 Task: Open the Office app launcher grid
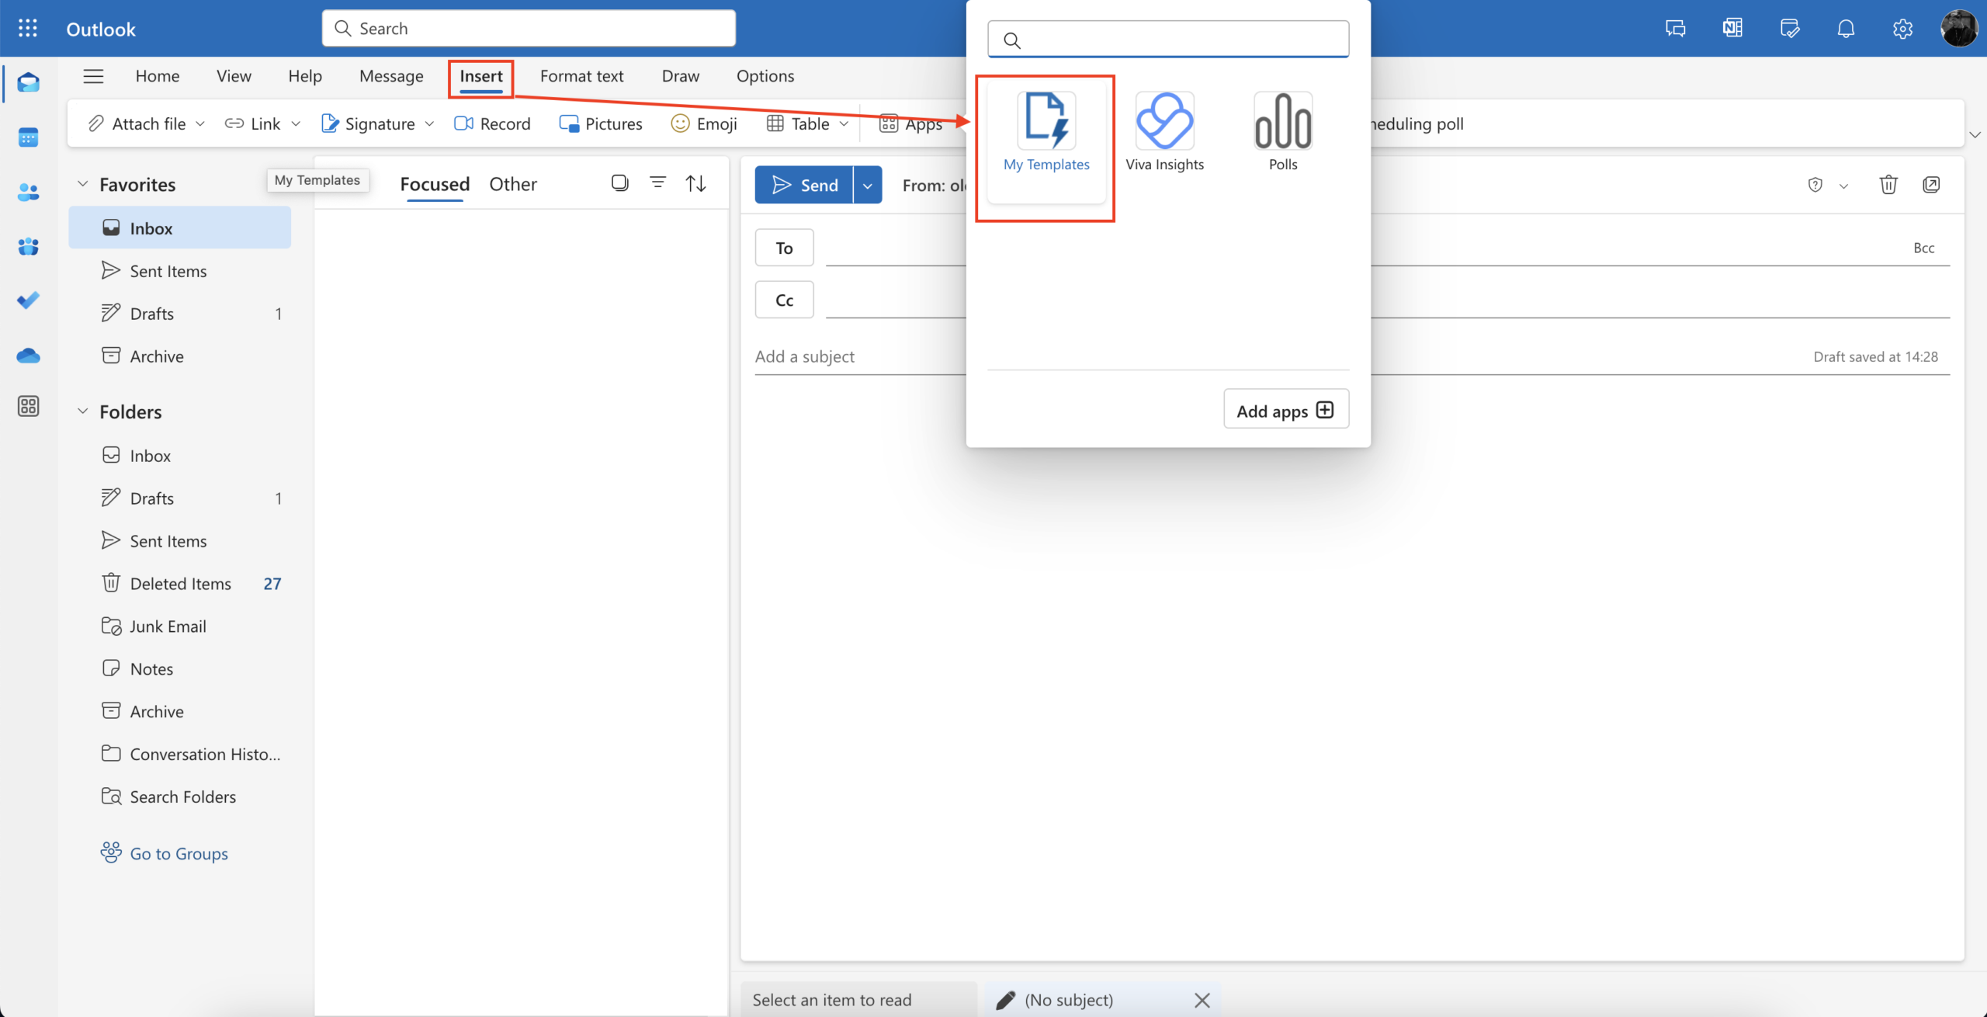click(x=28, y=29)
